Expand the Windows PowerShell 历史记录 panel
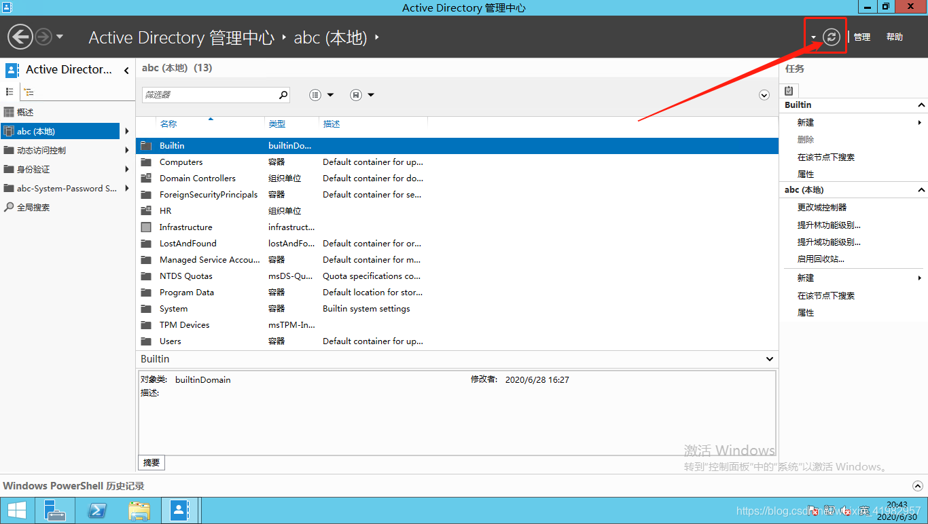Screen dimensions: 928x524 917,486
